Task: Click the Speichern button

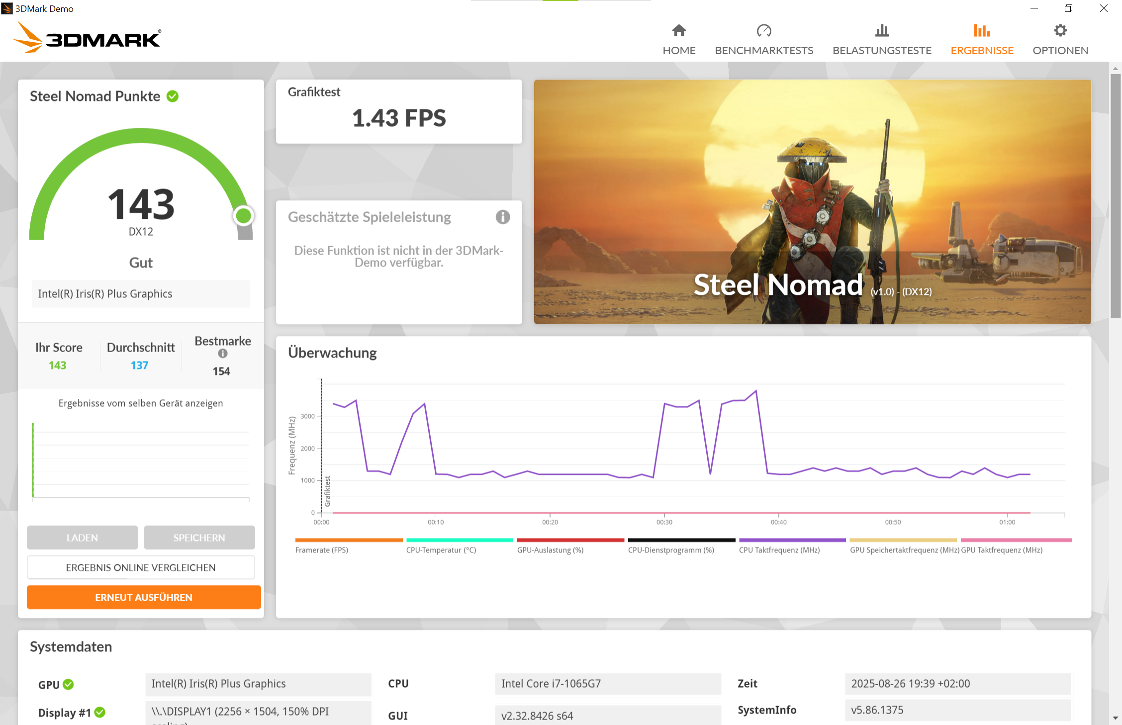Action: point(199,538)
